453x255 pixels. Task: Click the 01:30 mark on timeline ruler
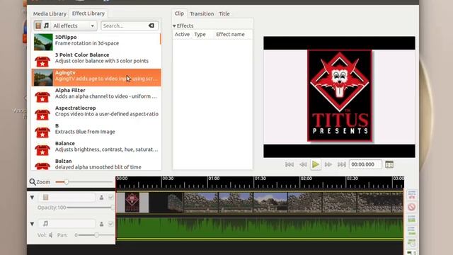coord(260,178)
